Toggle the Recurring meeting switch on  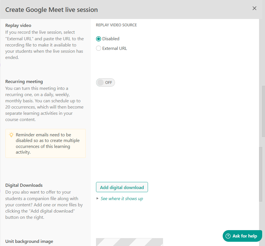(105, 82)
